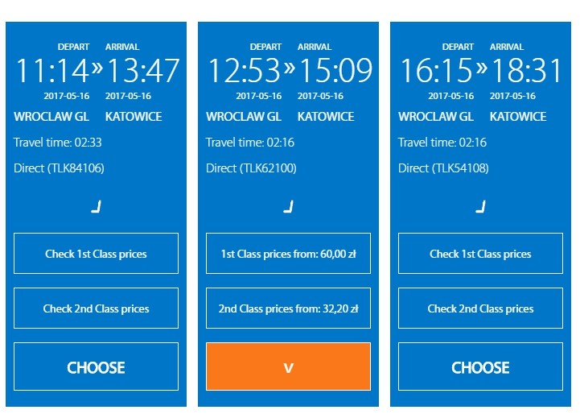The width and height of the screenshot is (580, 414).
Task: Click the double arrow between 11:14 and 13:47
Action: click(97, 69)
